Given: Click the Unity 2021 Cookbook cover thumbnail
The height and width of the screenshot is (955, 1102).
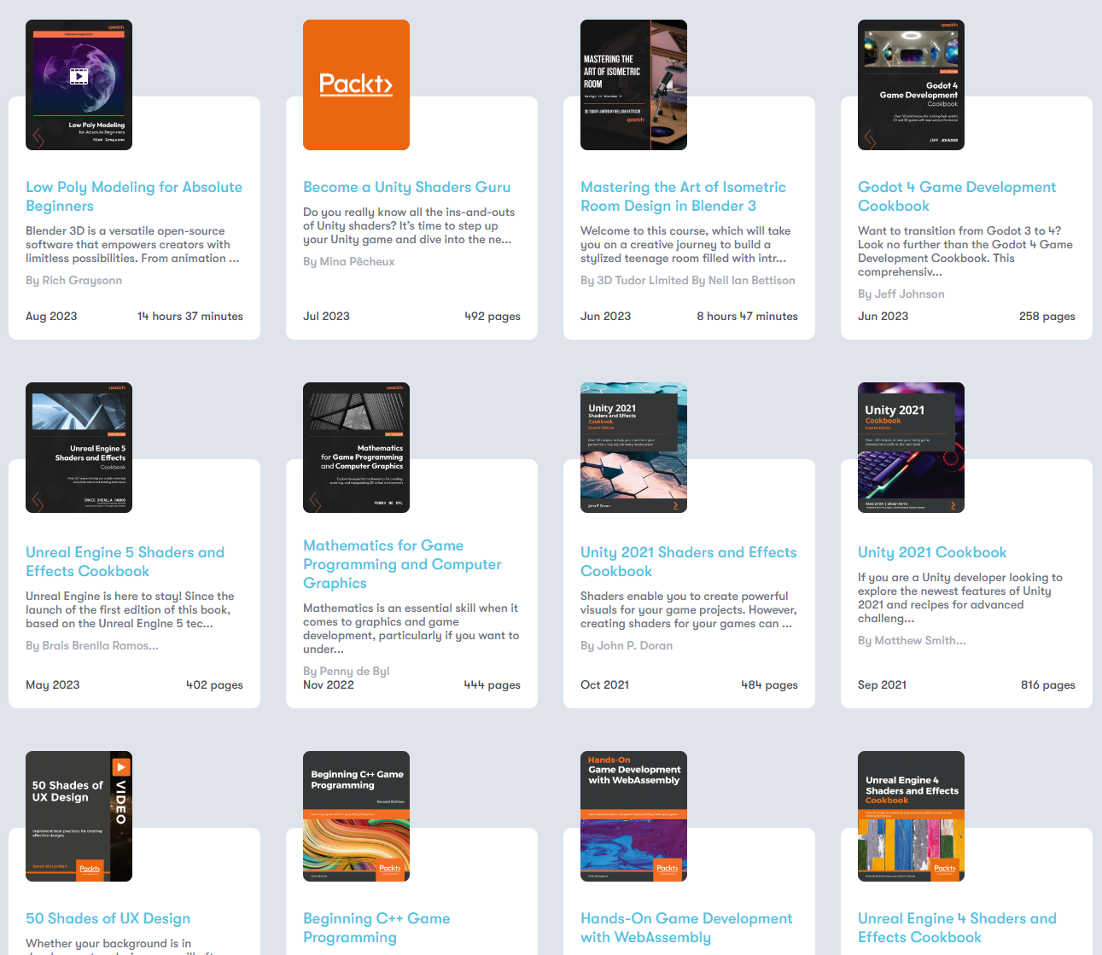Looking at the screenshot, I should click(911, 447).
